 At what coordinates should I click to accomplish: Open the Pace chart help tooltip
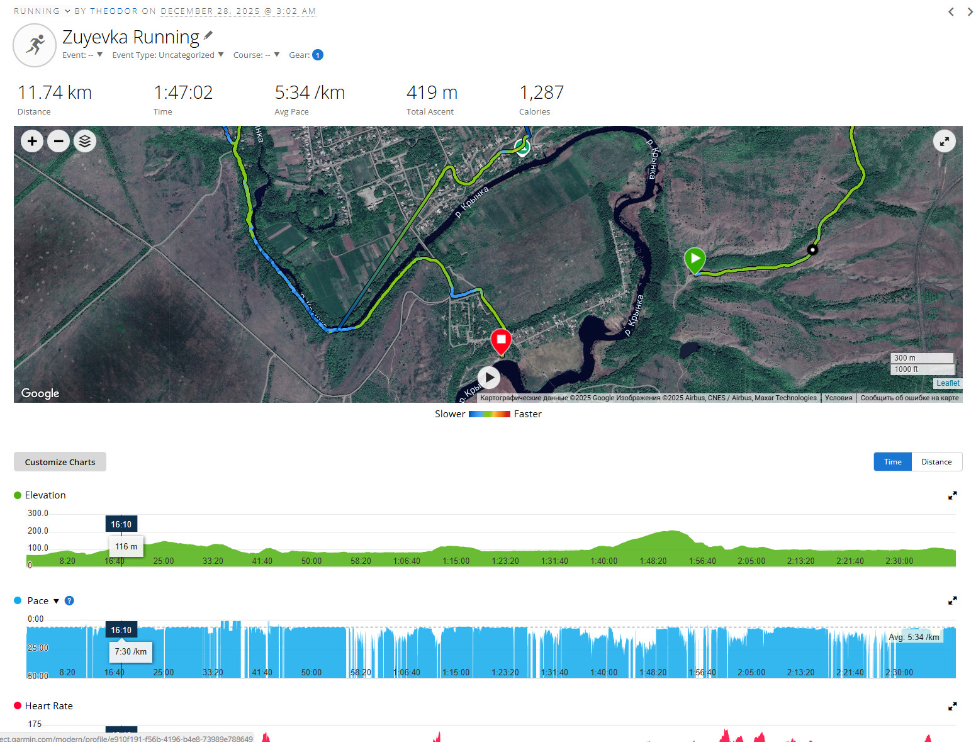[x=69, y=600]
